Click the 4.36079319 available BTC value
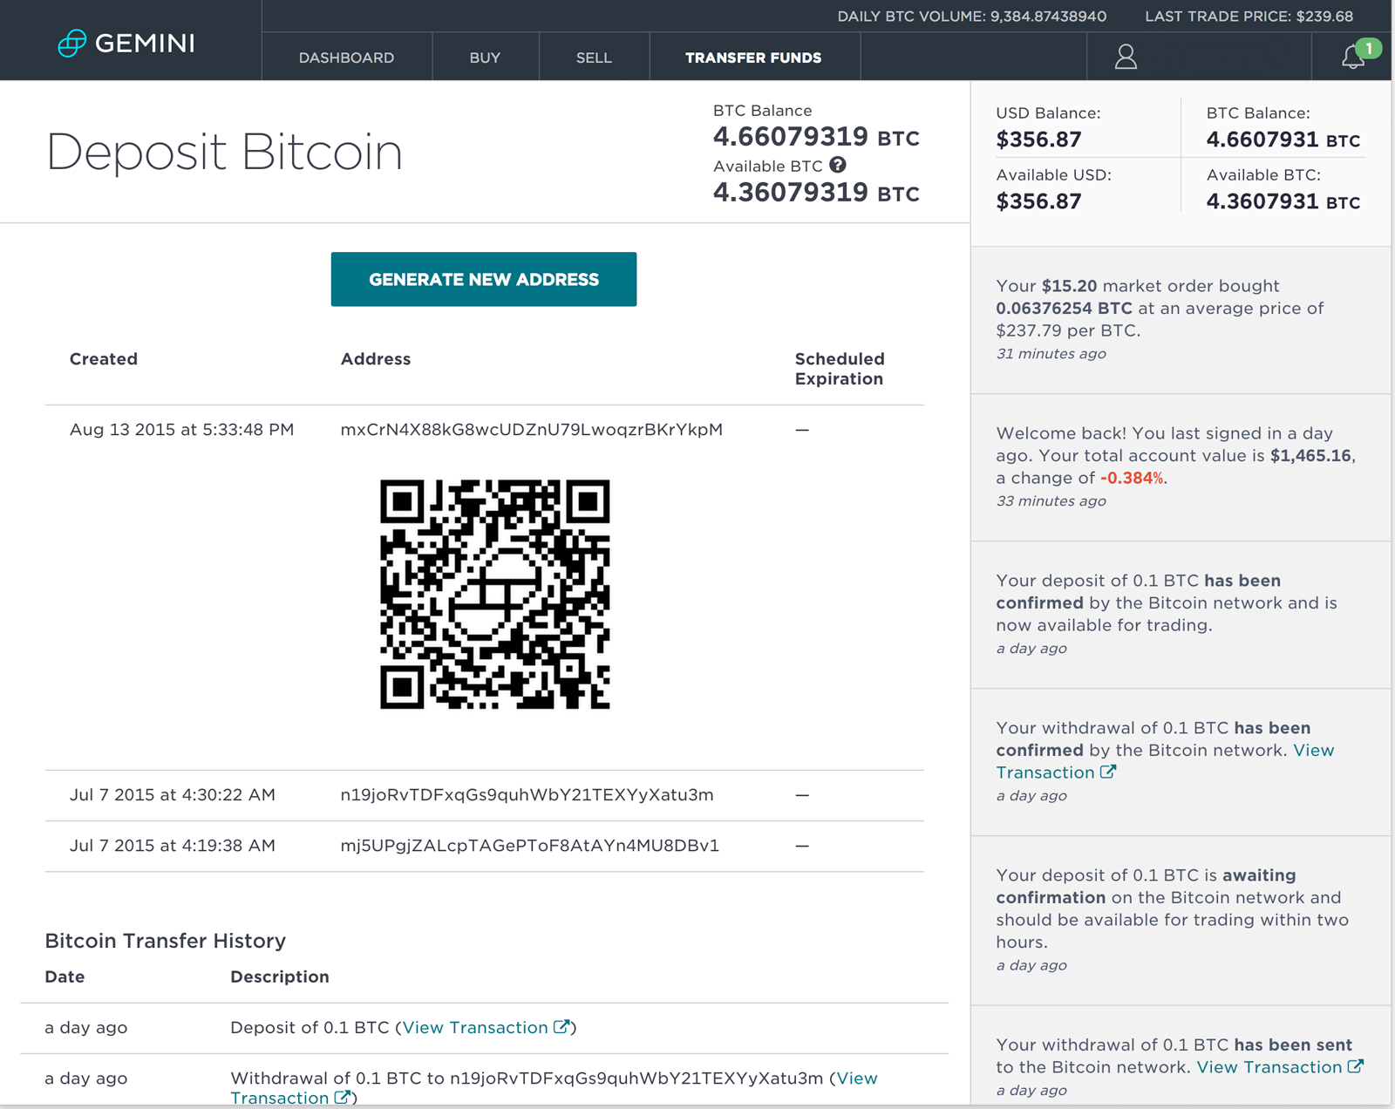This screenshot has width=1395, height=1109. pyautogui.click(x=816, y=192)
